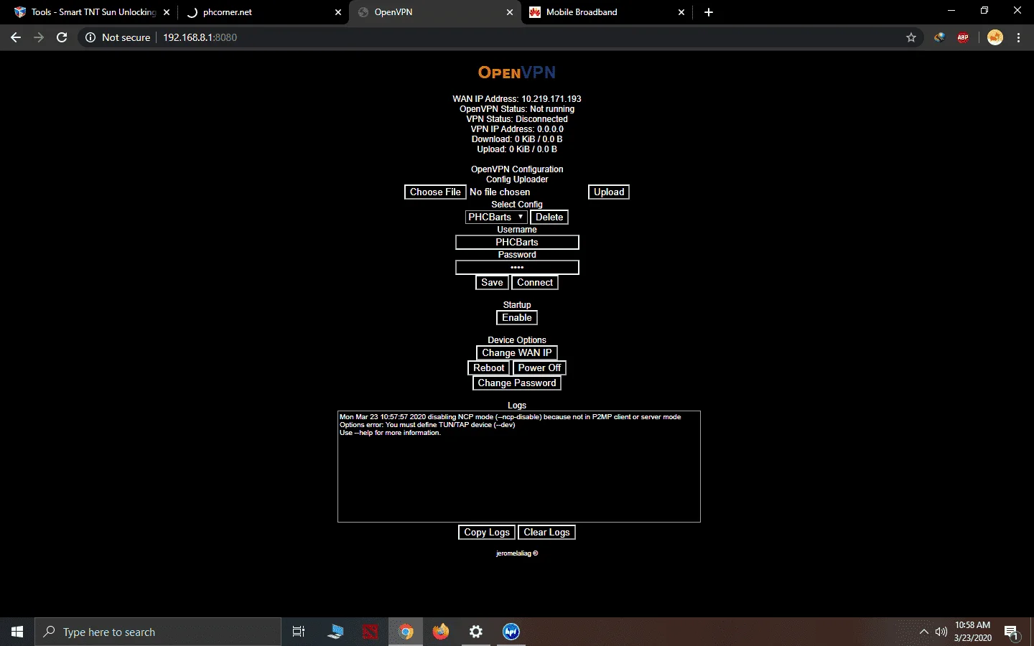Show hidden system tray icons
The height and width of the screenshot is (646, 1034).
(924, 632)
